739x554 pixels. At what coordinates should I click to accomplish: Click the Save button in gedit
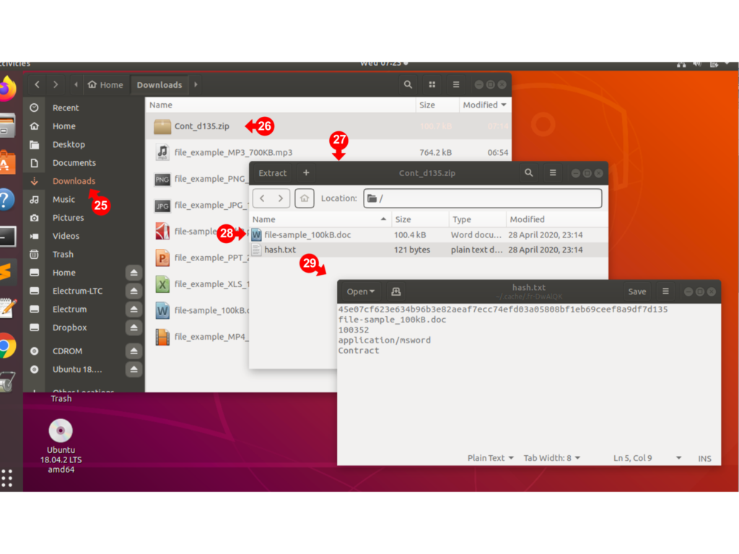coord(637,291)
